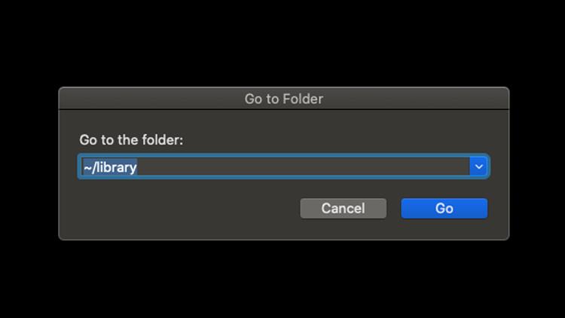
Task: Select the Go to Folder window title
Action: pyautogui.click(x=283, y=99)
